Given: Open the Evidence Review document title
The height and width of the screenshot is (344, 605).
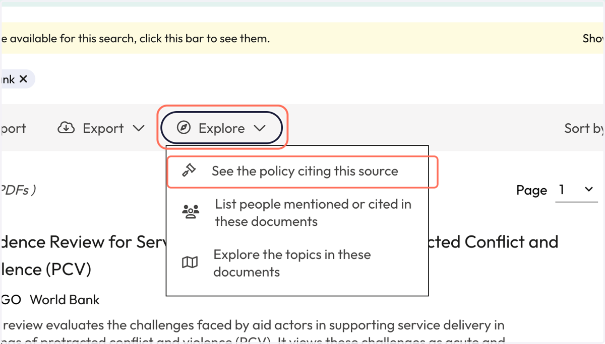Looking at the screenshot, I should pyautogui.click(x=279, y=255).
